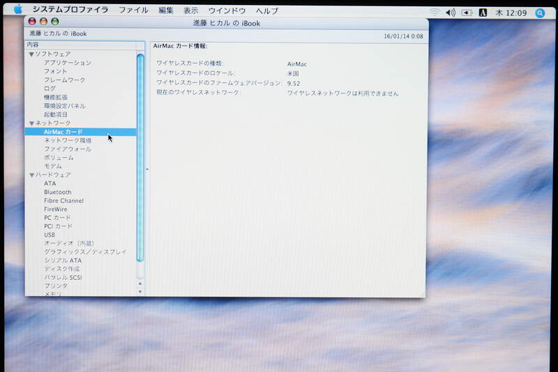The width and height of the screenshot is (558, 372).
Task: Collapse the ネットワーク section triangle
Action: coord(31,124)
